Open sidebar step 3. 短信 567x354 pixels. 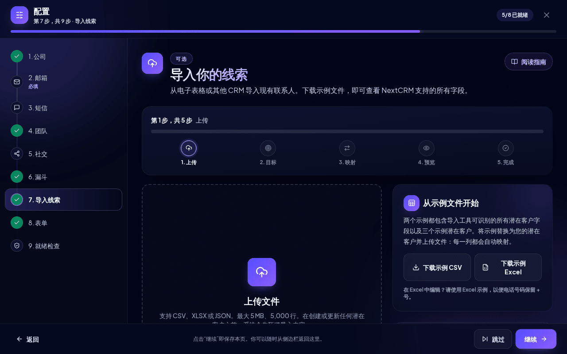pos(63,108)
